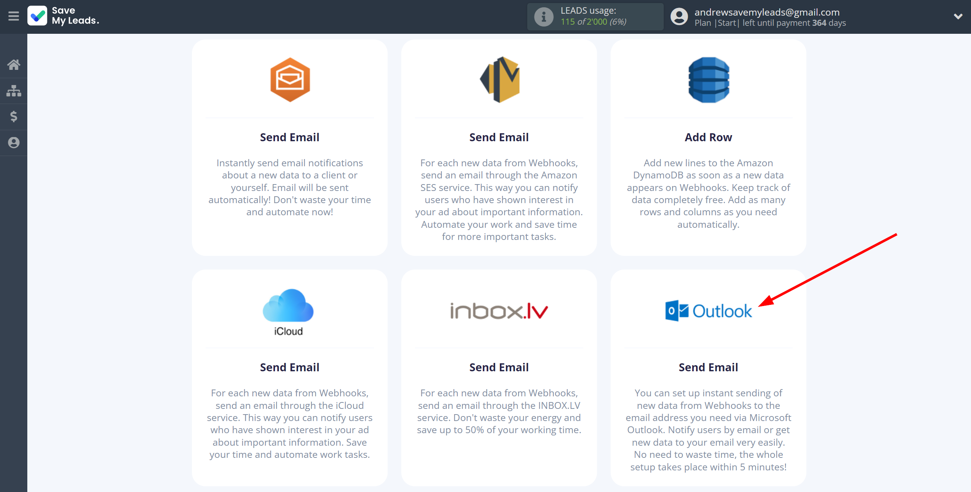
Task: Click Send Email title under orange envelope icon
Action: coord(290,137)
